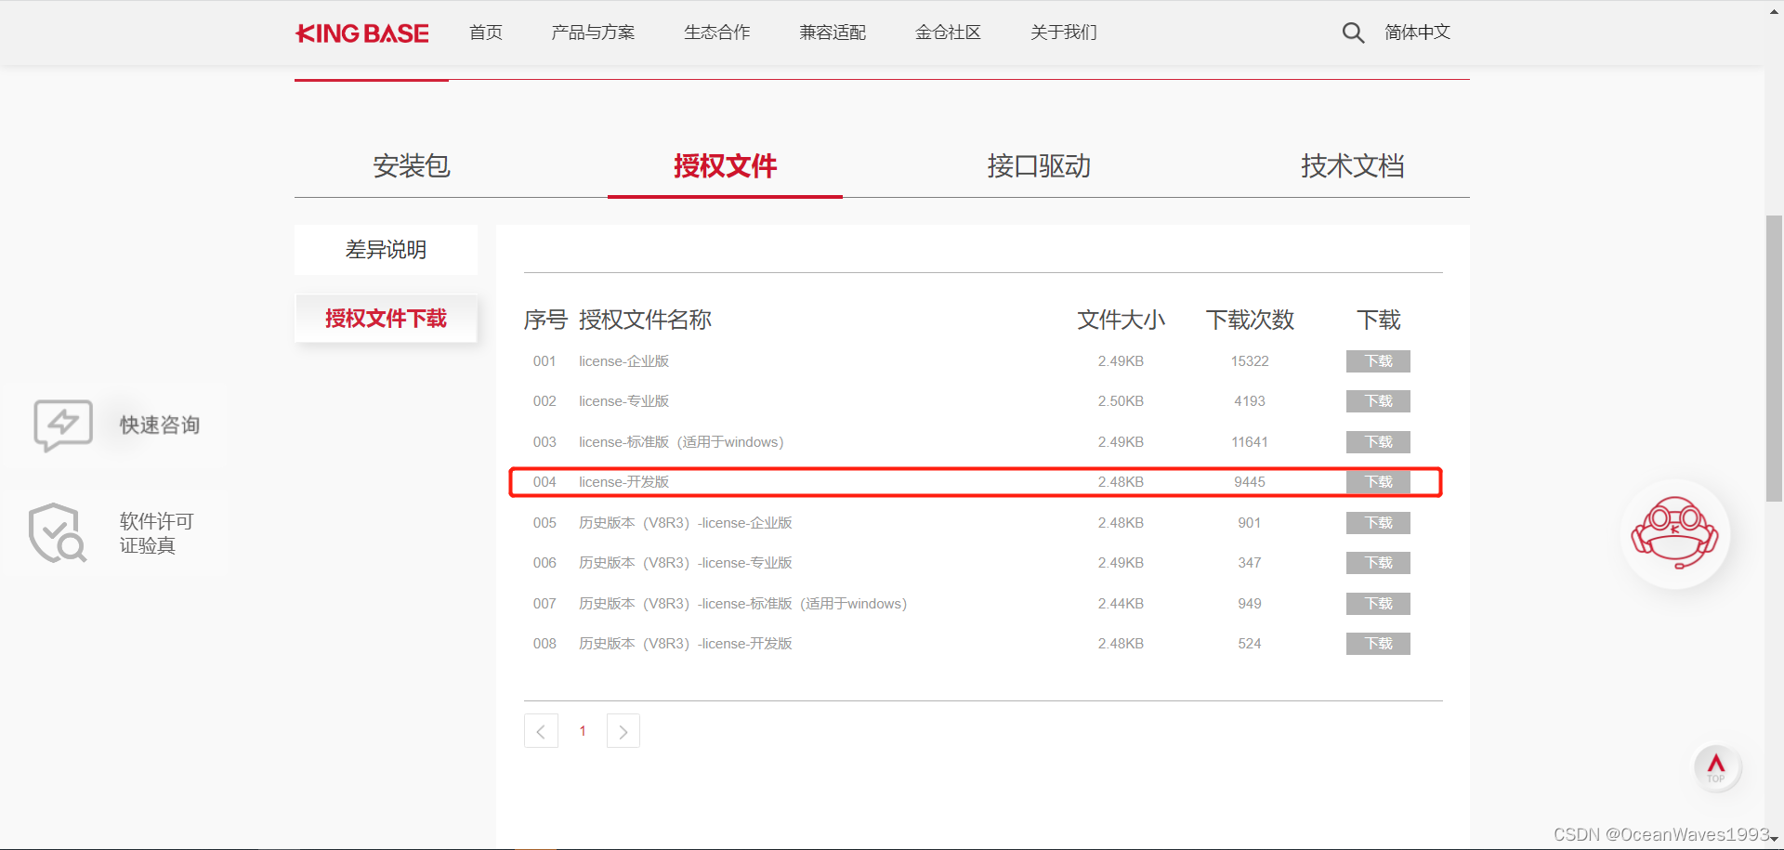Open 产品与方案 menu
This screenshot has width=1784, height=850.
pyautogui.click(x=593, y=33)
